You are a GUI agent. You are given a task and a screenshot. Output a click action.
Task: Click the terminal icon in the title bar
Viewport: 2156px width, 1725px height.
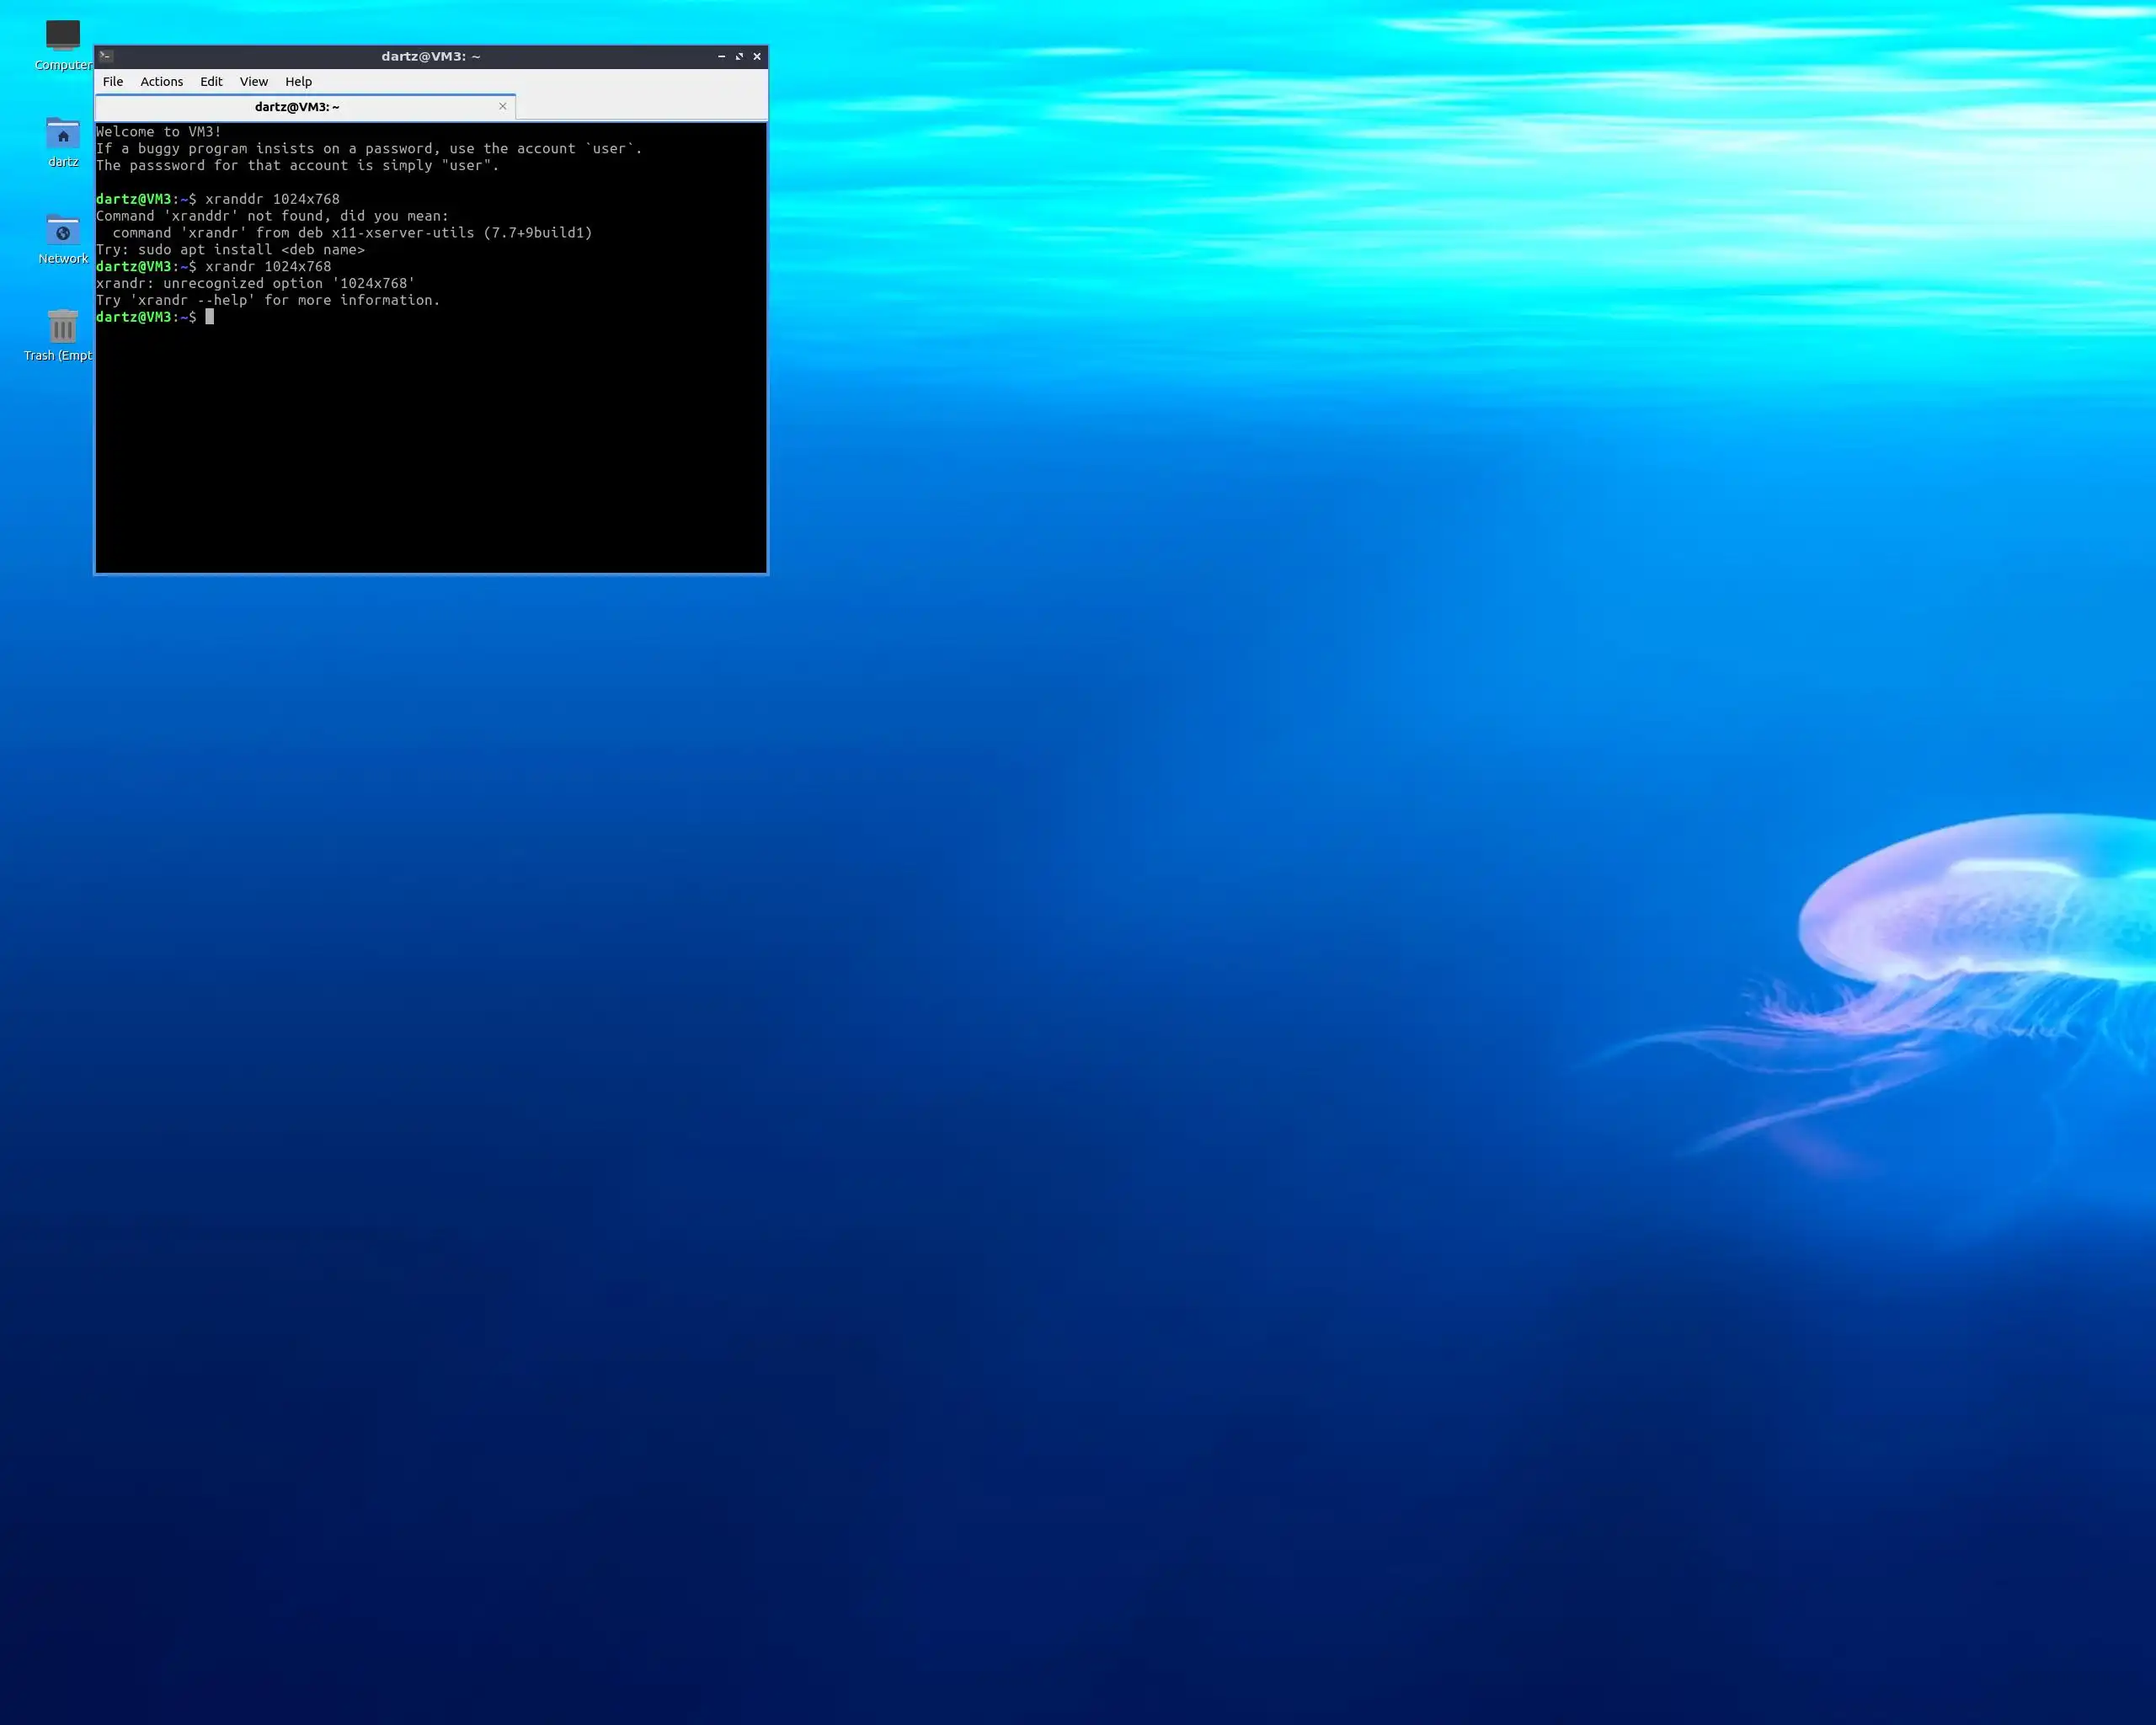coord(106,56)
